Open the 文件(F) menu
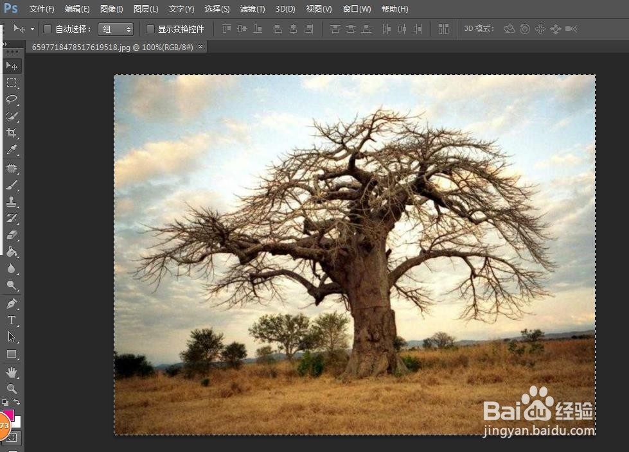Viewport: 629px width, 452px height. [42, 9]
